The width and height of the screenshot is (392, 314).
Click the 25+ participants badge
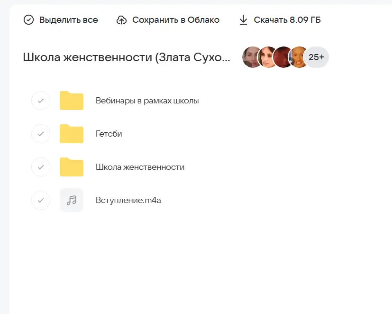pos(315,57)
